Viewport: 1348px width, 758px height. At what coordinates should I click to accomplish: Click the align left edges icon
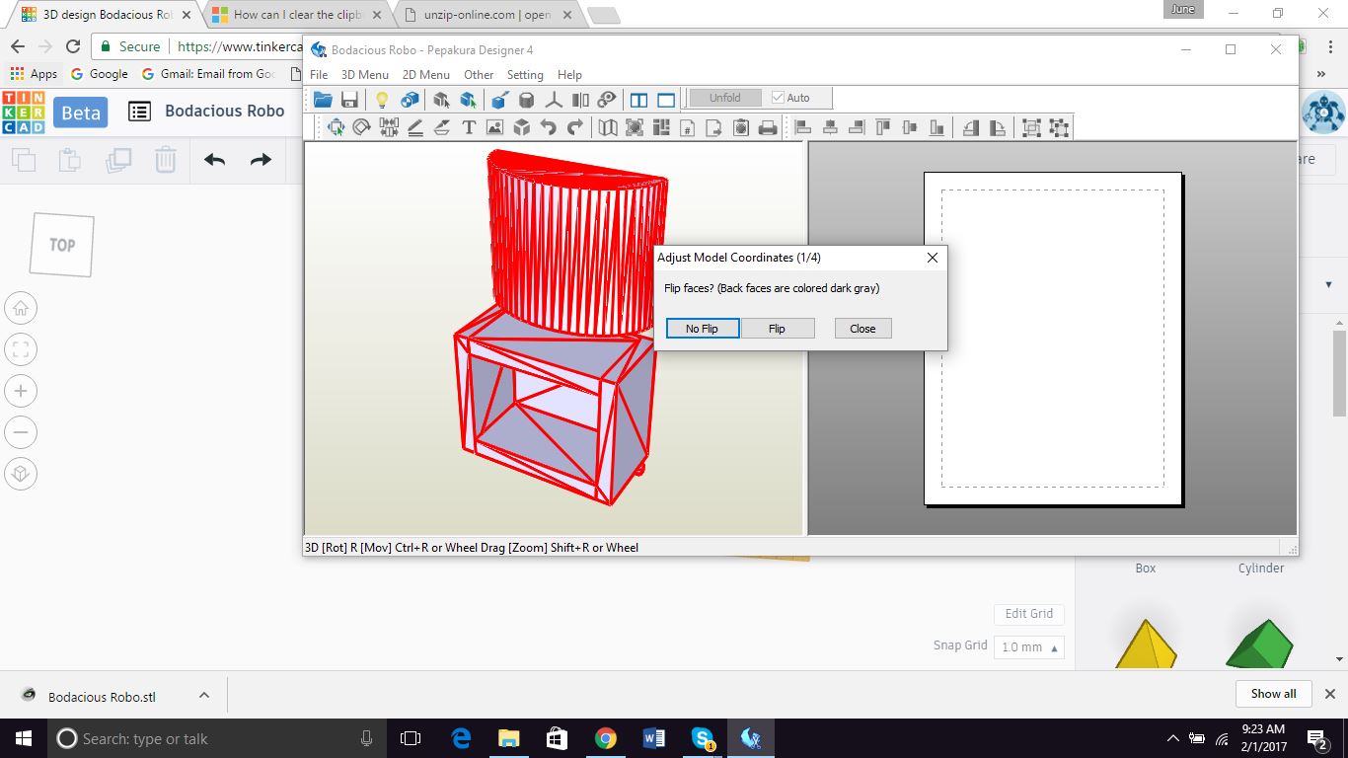point(802,127)
